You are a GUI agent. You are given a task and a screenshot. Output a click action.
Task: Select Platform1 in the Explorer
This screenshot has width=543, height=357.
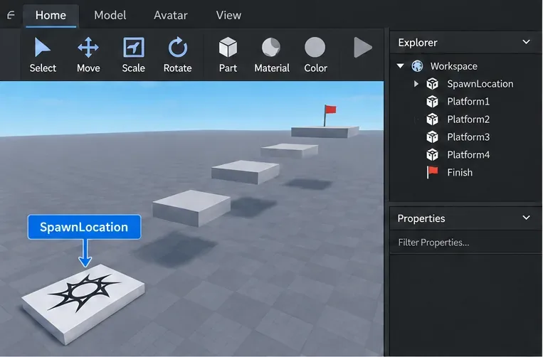tap(468, 102)
